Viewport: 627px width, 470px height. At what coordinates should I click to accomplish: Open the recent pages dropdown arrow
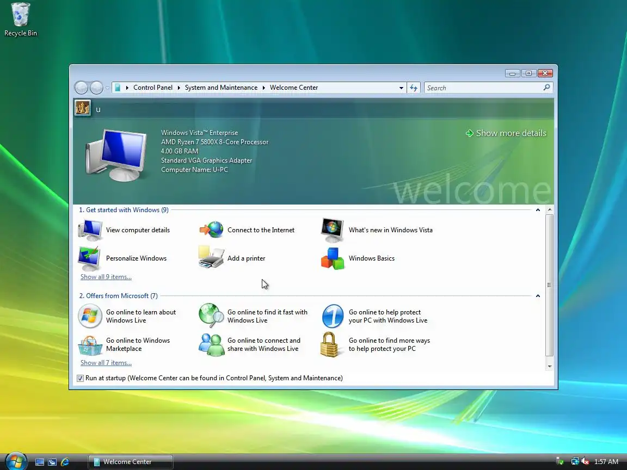(107, 88)
